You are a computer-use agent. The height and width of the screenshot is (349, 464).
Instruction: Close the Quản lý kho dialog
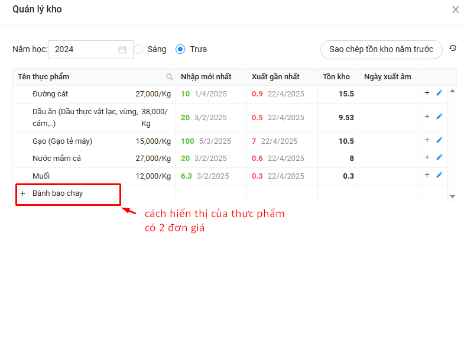point(455,9)
